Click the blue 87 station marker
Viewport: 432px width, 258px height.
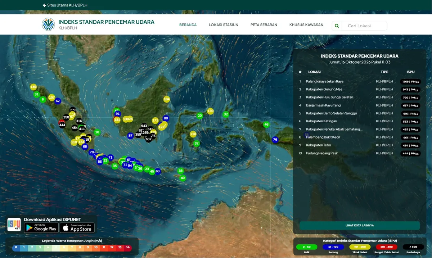coord(131,136)
